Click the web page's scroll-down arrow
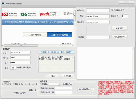This screenshot has width=137, height=100. click(x=75, y=43)
